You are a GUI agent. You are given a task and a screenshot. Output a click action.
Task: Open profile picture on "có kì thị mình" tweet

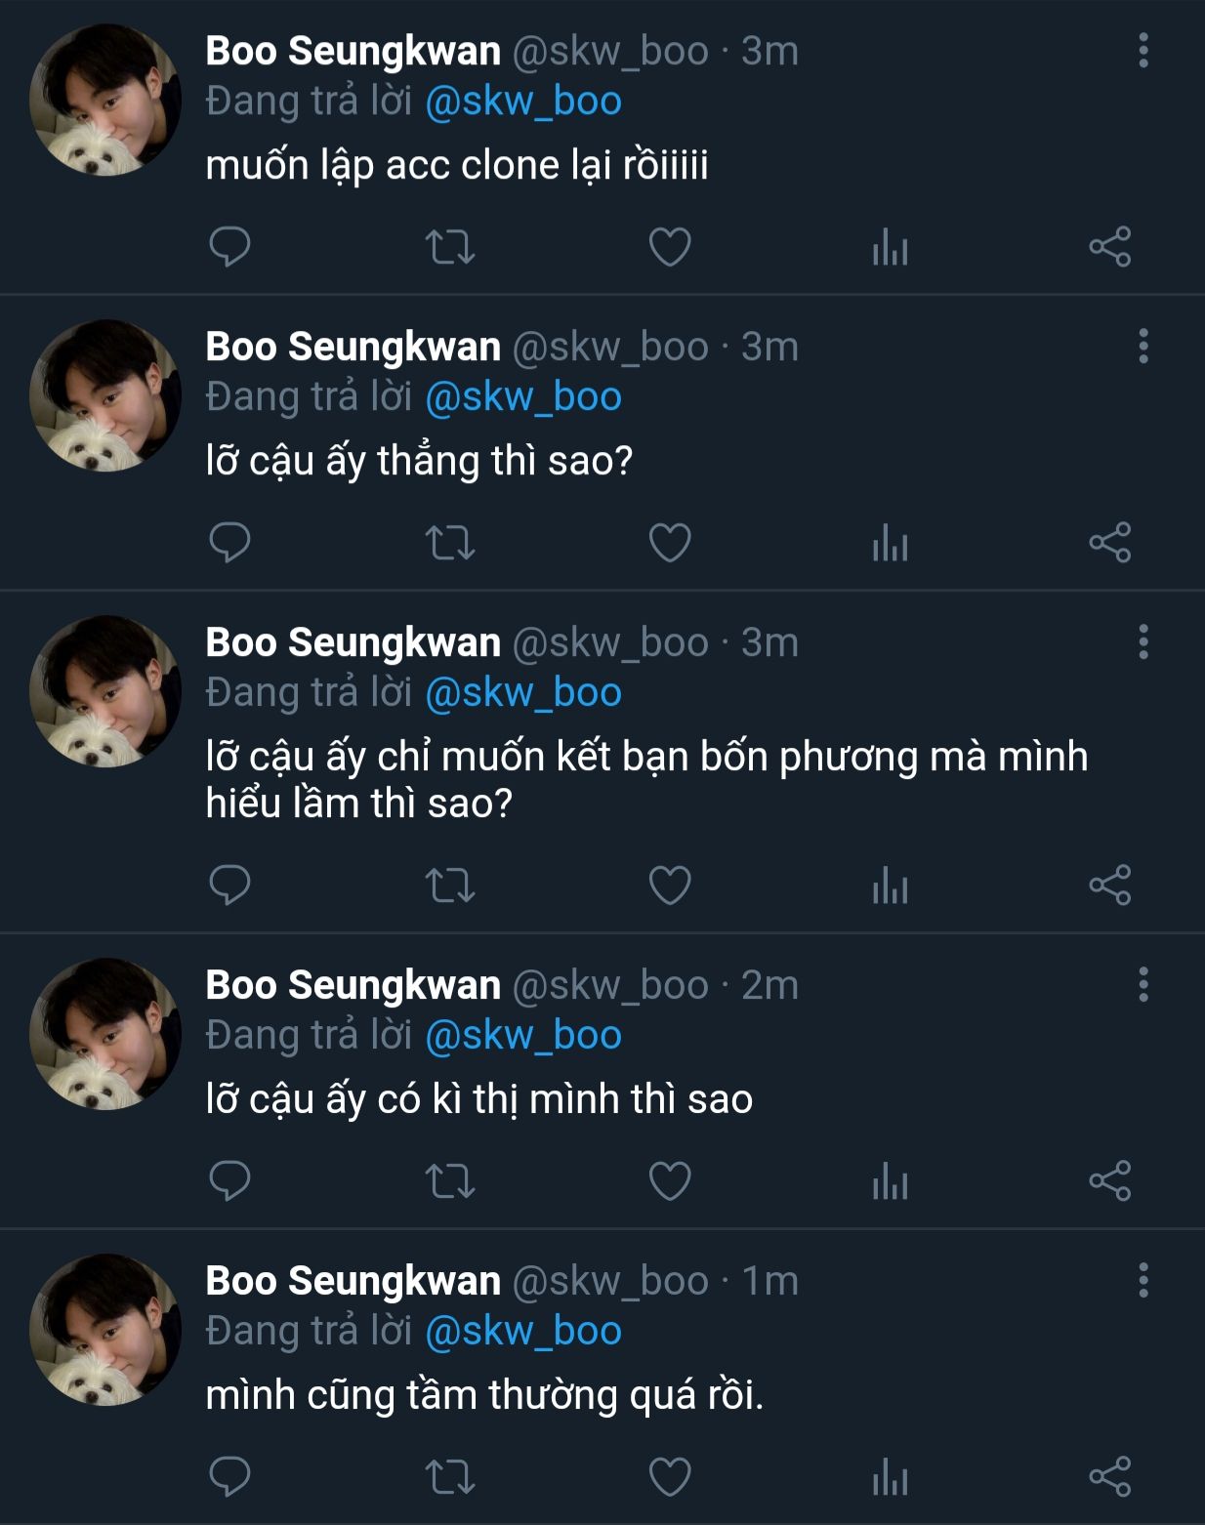point(105,1034)
